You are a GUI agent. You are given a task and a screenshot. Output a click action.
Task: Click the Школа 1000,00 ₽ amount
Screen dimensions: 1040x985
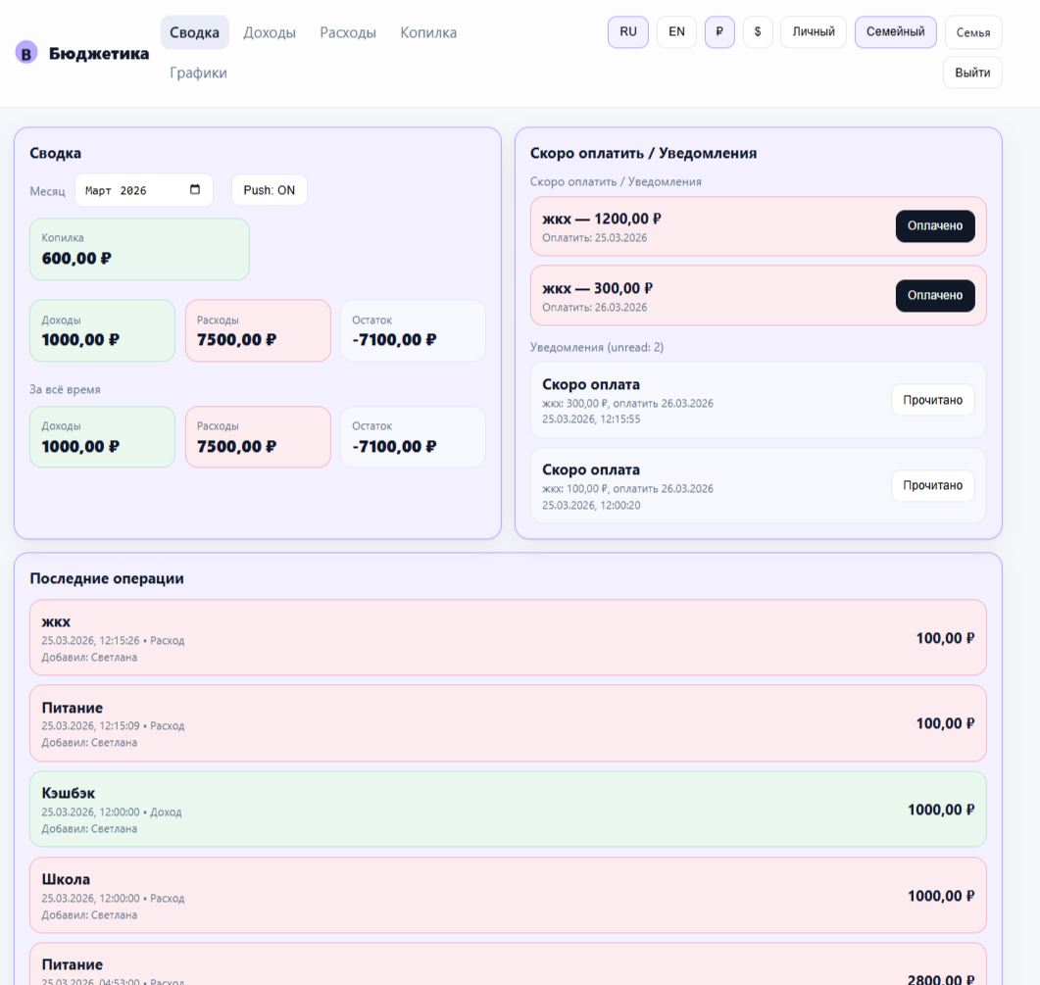tap(941, 896)
